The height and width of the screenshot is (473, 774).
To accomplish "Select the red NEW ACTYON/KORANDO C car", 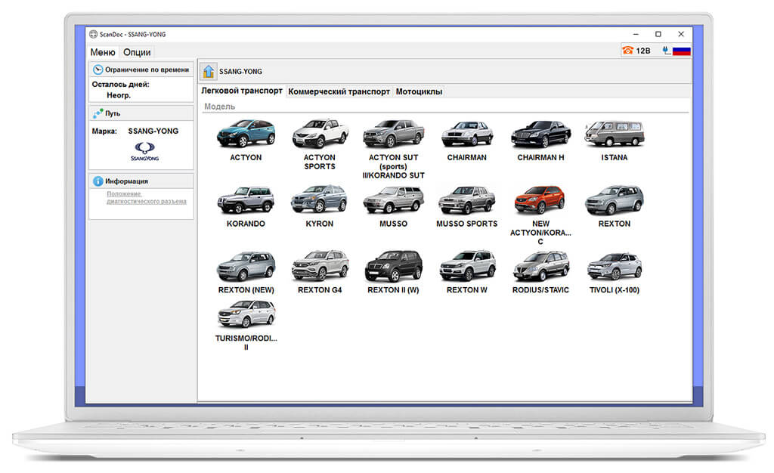I will coord(540,199).
